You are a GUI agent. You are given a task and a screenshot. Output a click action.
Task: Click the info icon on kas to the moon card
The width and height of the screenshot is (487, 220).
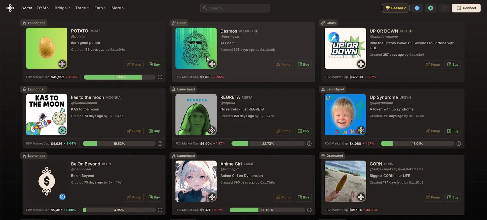coord(160,144)
